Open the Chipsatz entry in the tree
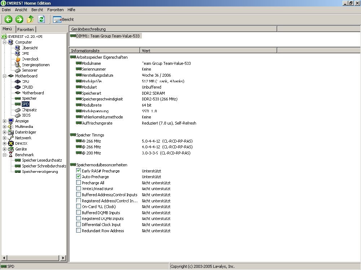This screenshot has height=270, width=361. (29, 110)
